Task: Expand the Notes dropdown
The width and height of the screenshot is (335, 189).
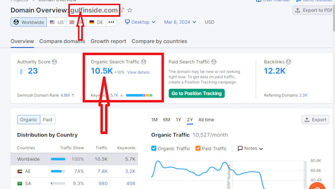Action: [x=250, y=148]
